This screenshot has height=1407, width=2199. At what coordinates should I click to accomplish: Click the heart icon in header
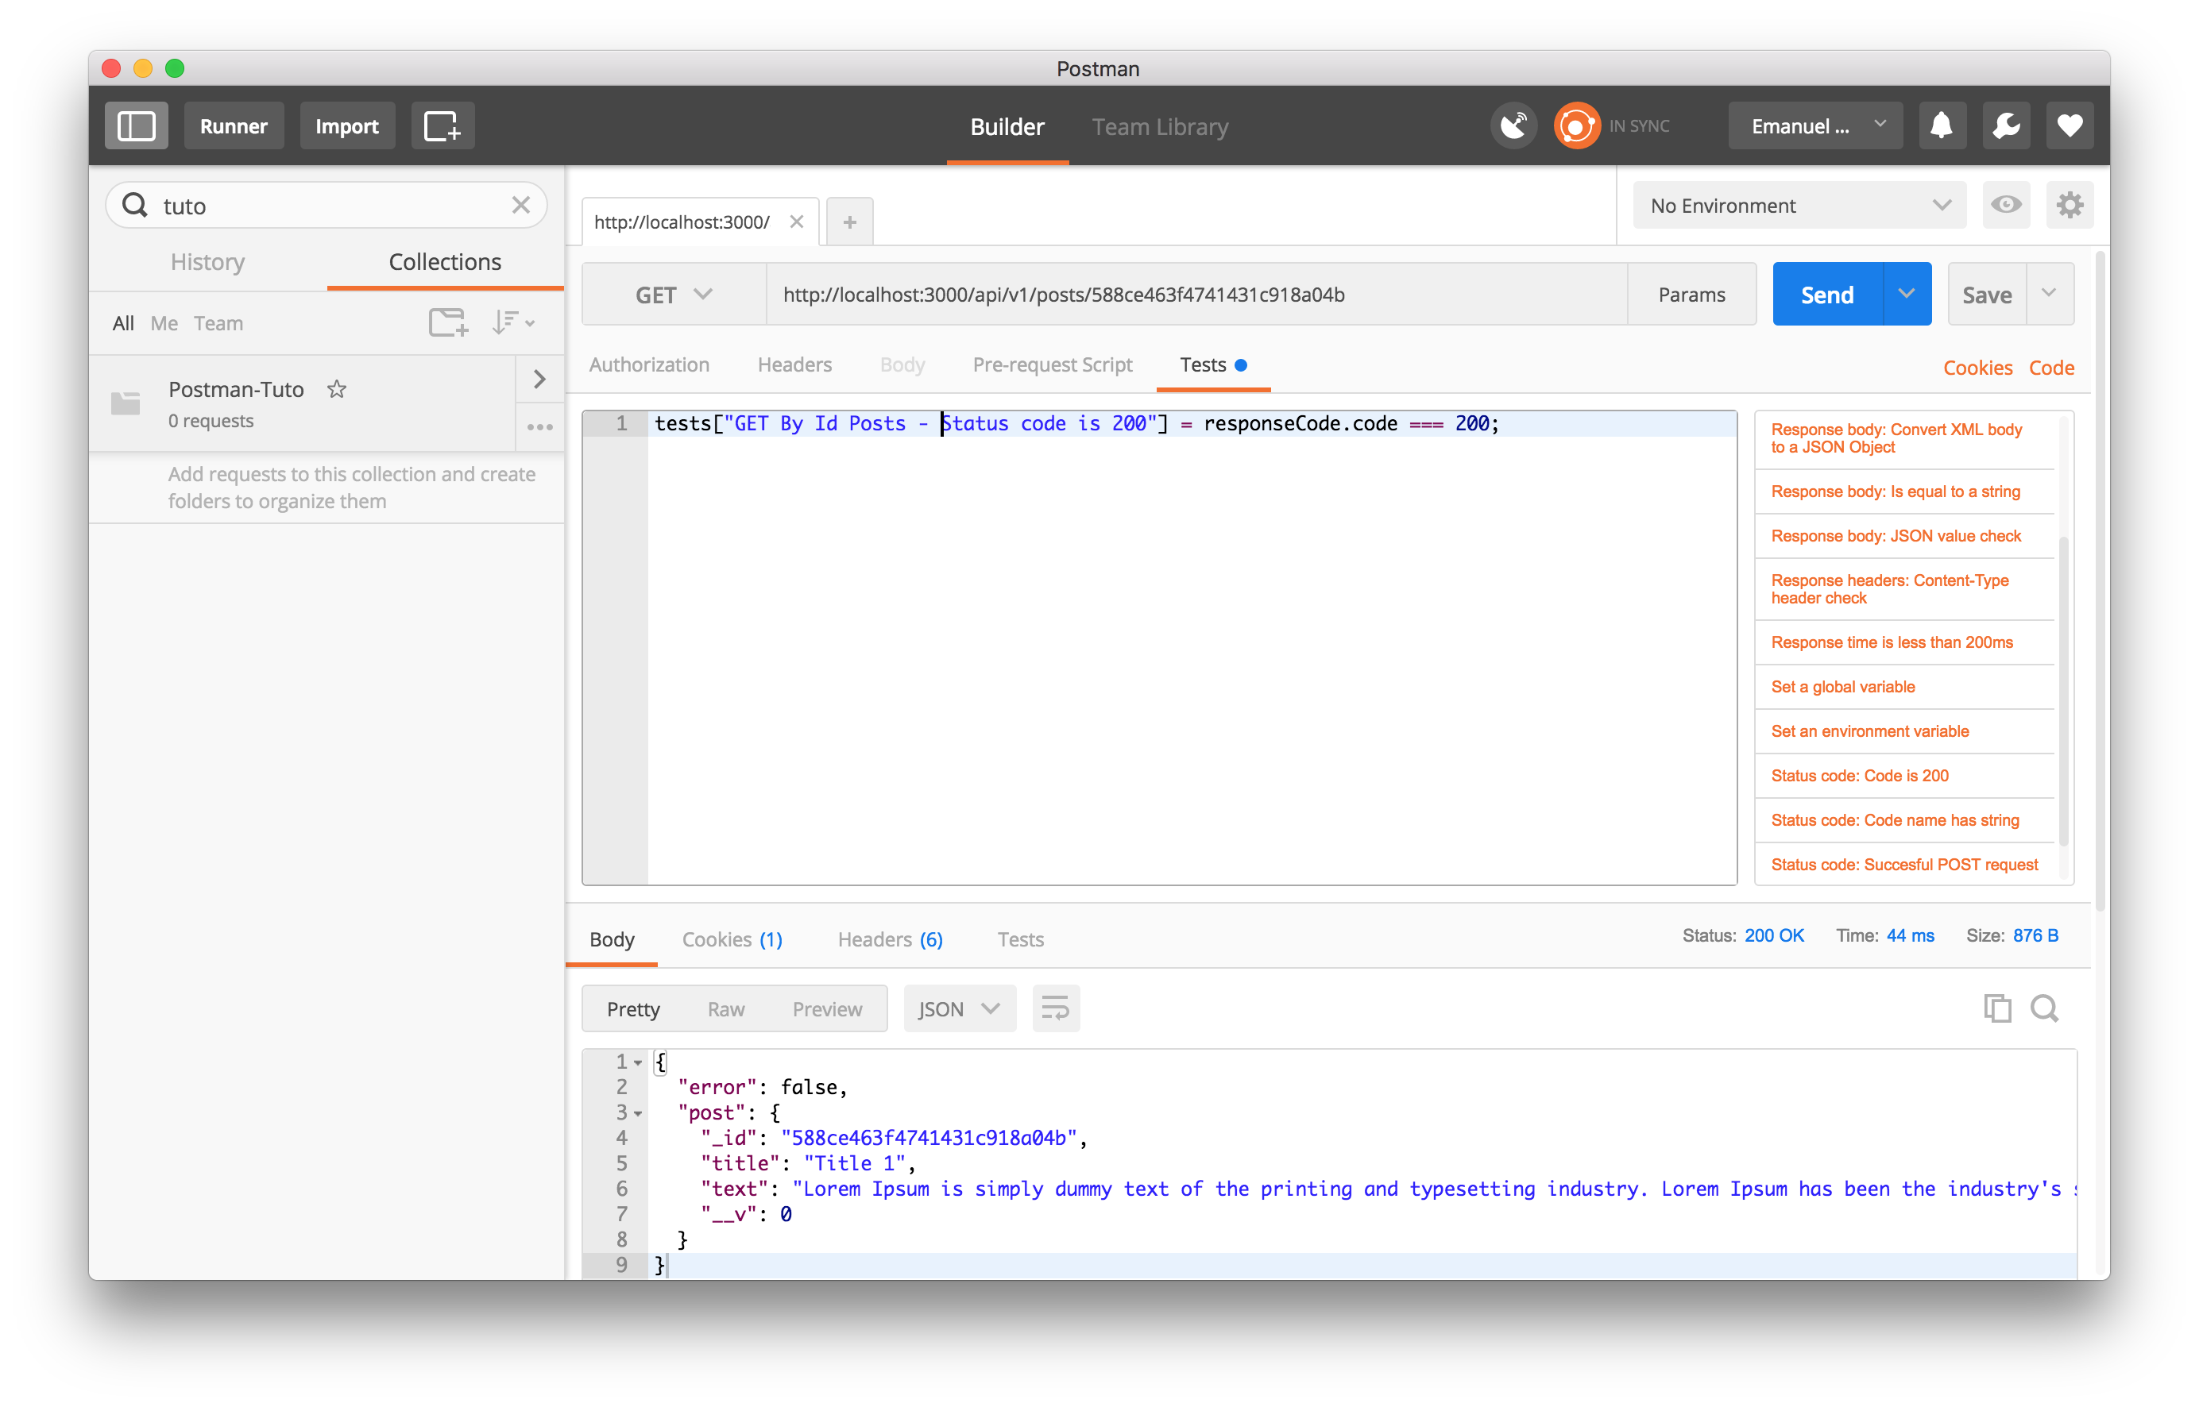(x=2070, y=126)
